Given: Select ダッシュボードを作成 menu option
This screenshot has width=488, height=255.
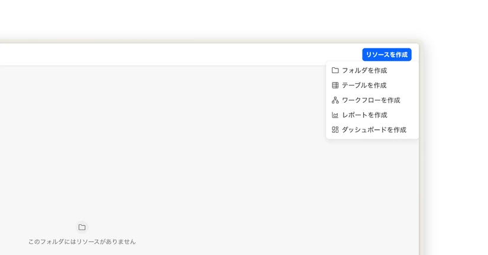Looking at the screenshot, I should pos(372,130).
